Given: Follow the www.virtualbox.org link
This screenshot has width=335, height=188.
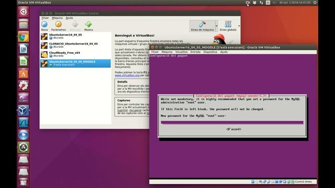Looking at the screenshot, I should (127, 75).
